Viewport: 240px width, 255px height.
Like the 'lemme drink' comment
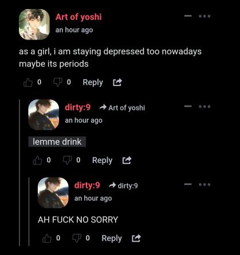pos(37,160)
